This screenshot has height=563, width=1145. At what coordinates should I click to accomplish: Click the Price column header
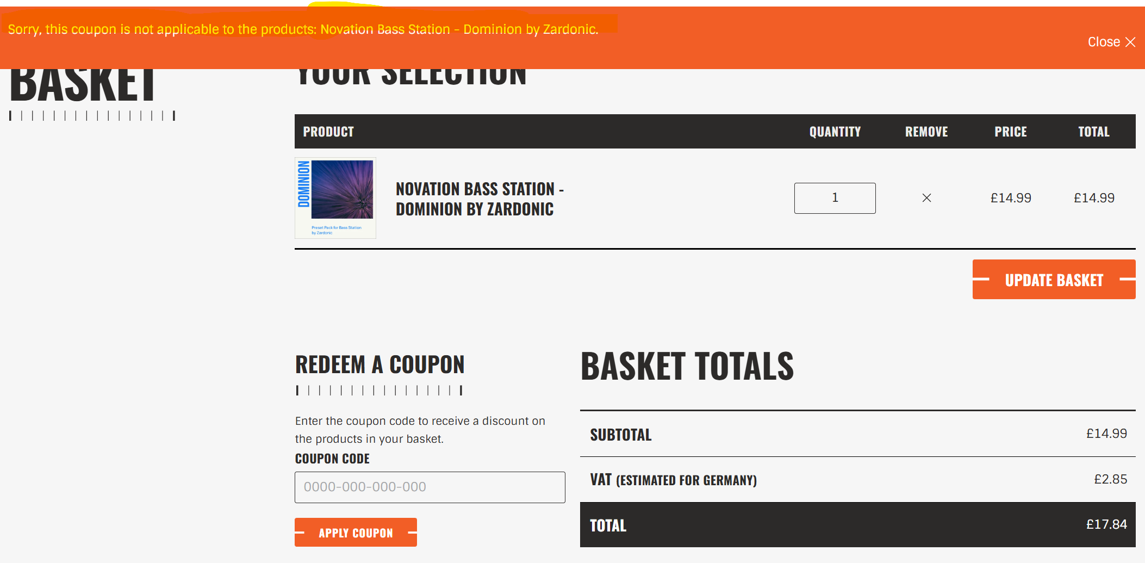(x=1011, y=132)
